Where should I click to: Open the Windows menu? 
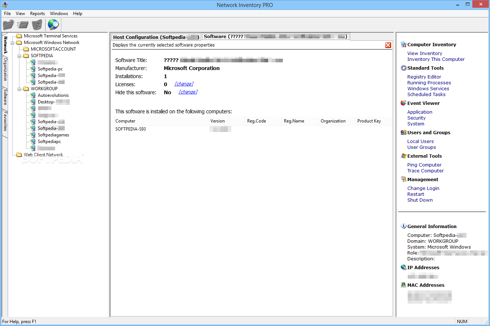tap(59, 14)
